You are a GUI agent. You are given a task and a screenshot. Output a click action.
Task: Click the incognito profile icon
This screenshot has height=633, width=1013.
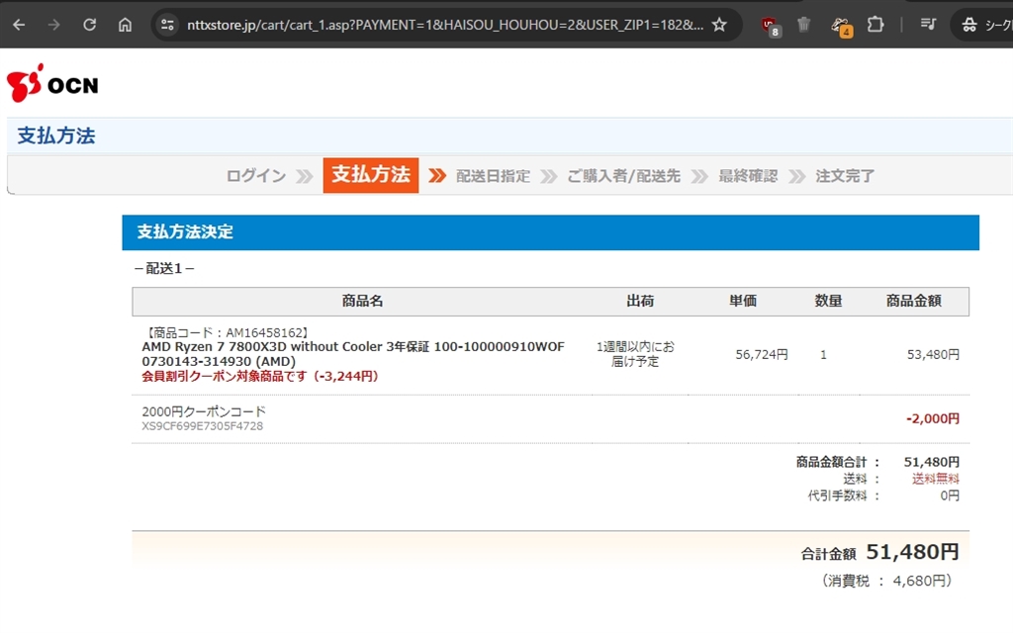coord(969,25)
